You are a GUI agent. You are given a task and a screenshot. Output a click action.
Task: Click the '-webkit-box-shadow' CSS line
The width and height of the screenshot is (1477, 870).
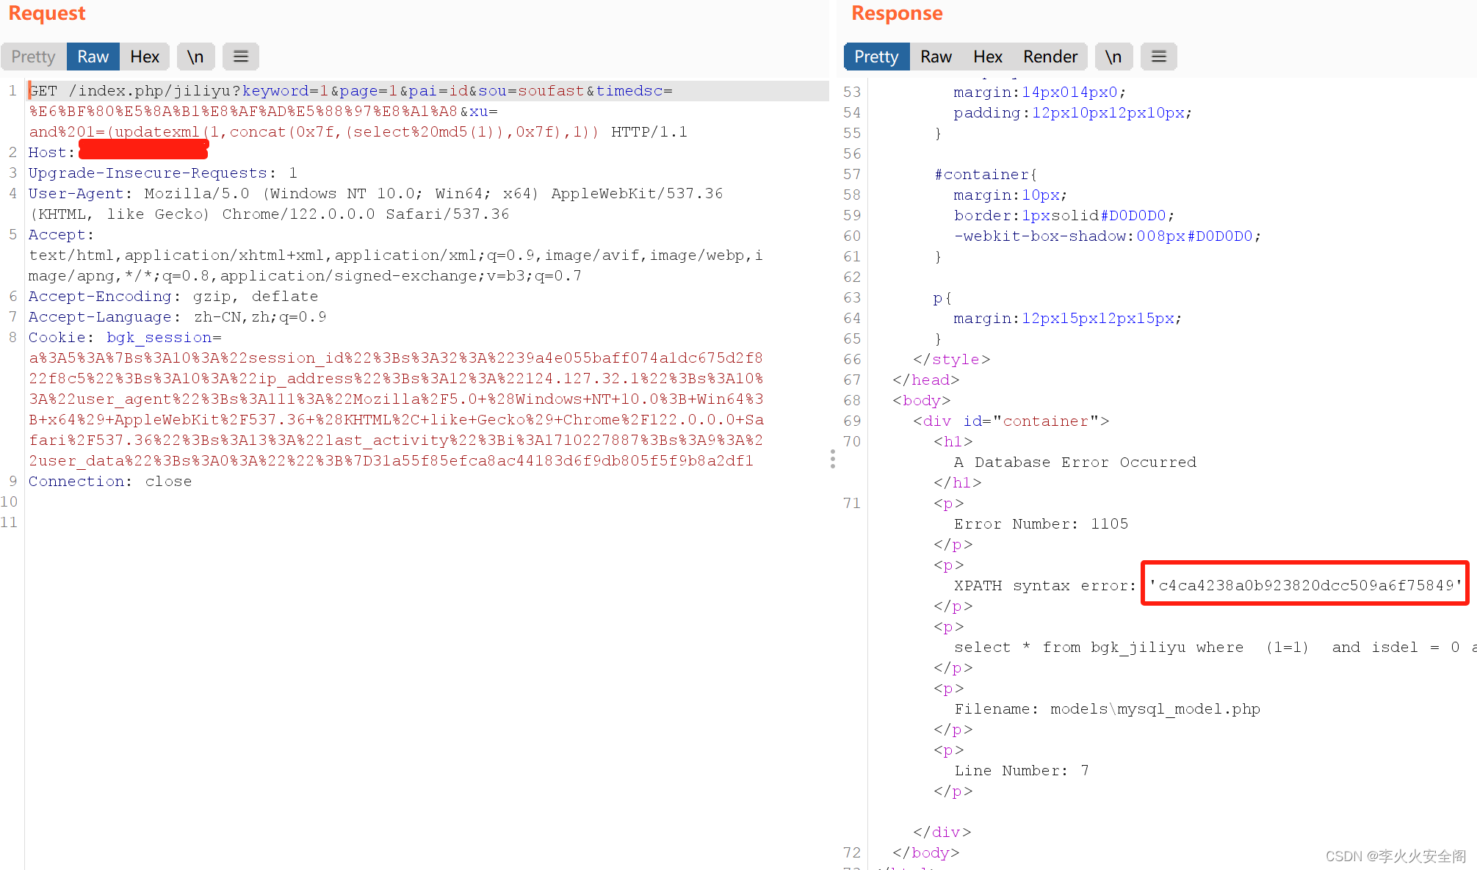[1108, 236]
